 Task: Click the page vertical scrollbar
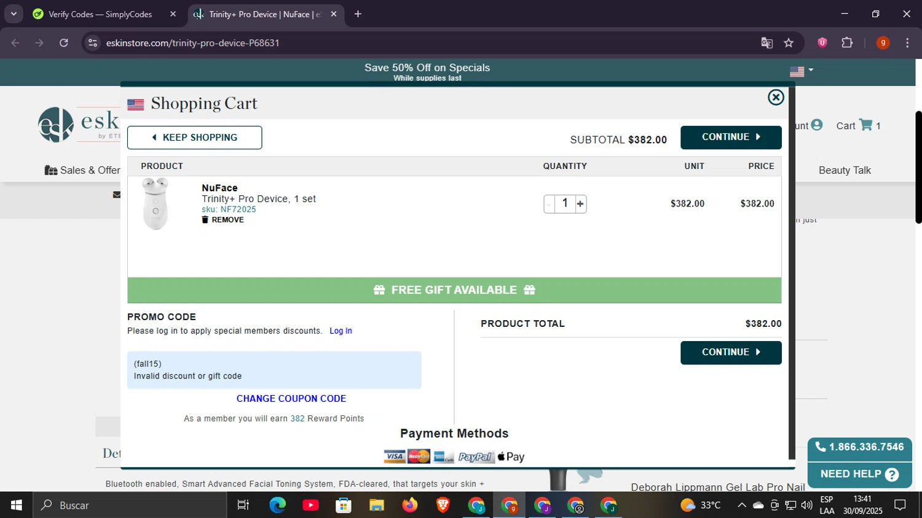[918, 167]
